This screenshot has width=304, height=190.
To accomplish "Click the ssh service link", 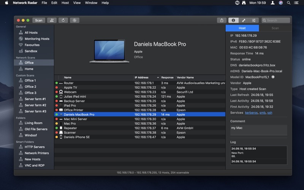I will click(269, 112).
